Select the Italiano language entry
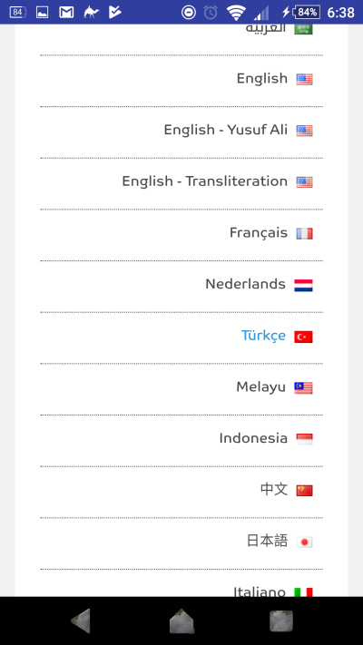The image size is (363, 645). pos(181,583)
